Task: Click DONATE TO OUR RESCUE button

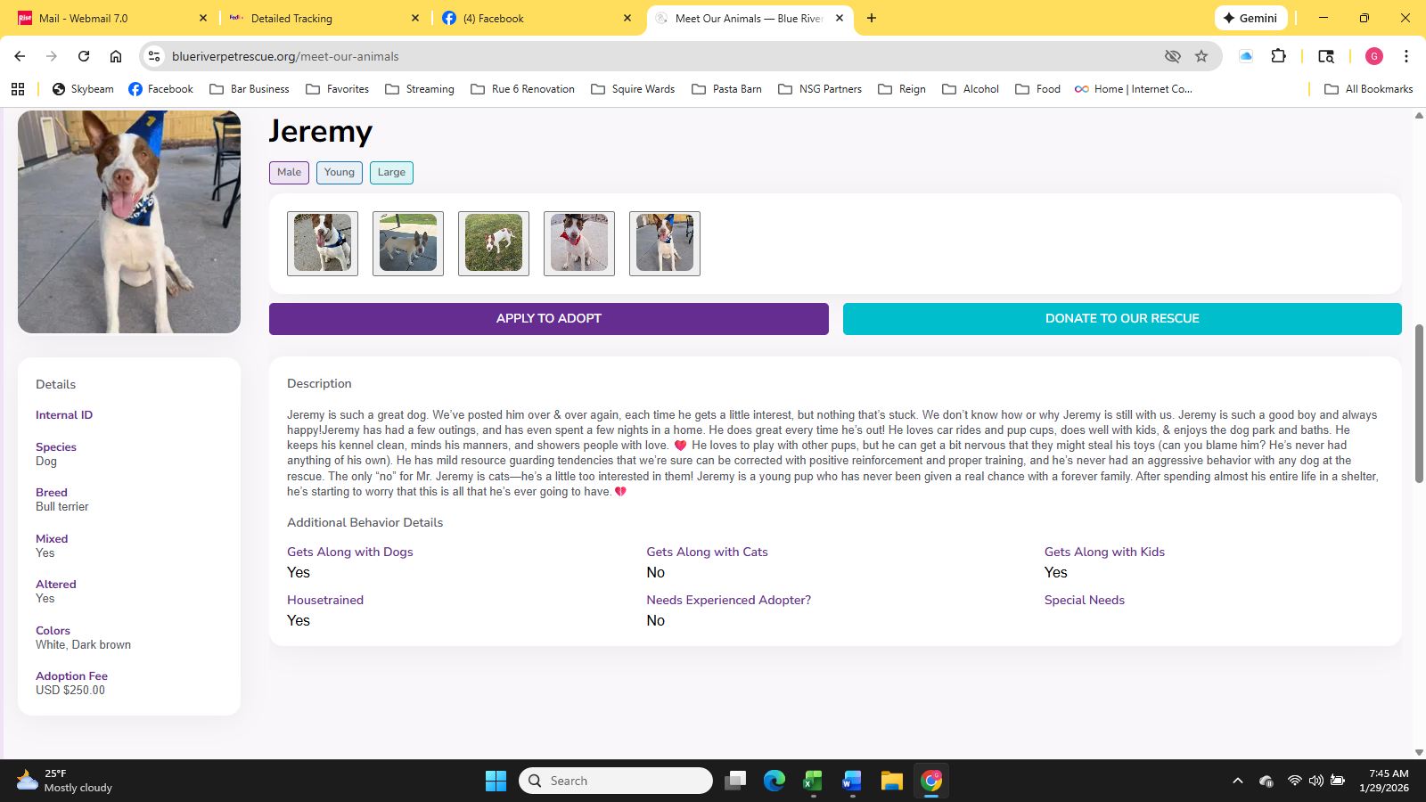Action: [x=1122, y=319]
